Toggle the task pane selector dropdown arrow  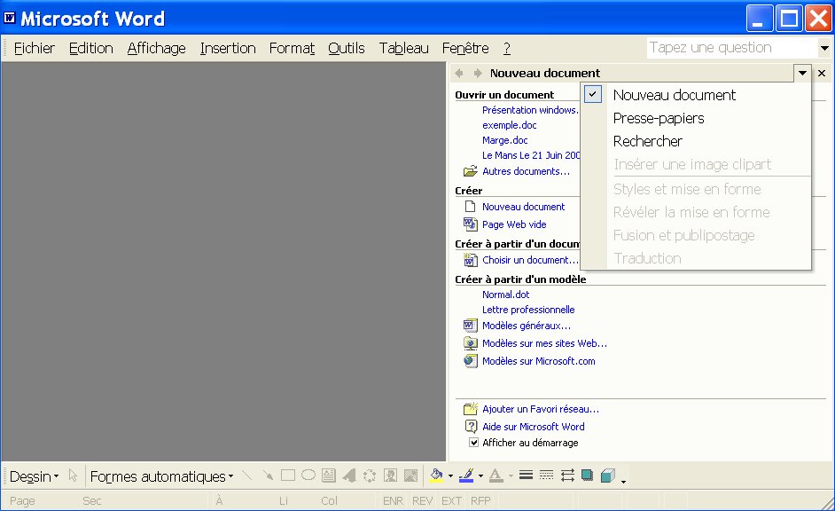[802, 73]
